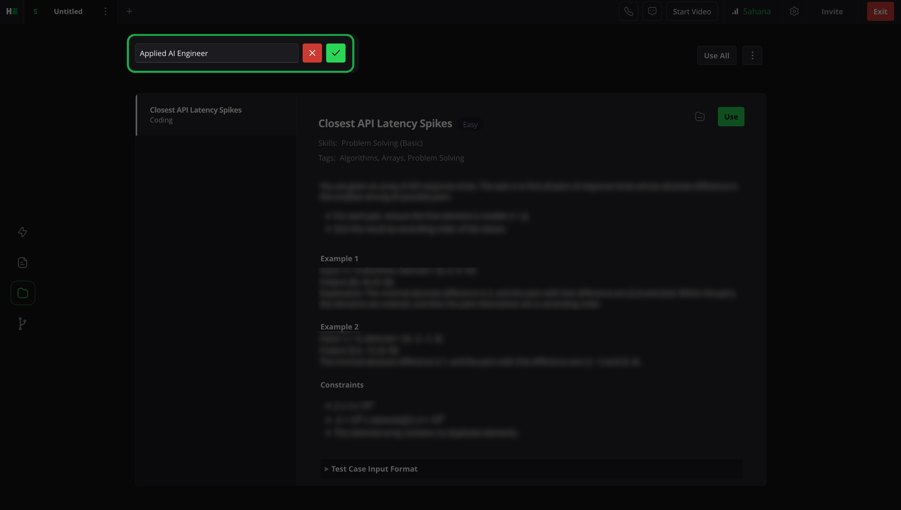Viewport: 901px width, 510px height.
Task: Expand Test Case Input Format section
Action: tap(374, 469)
